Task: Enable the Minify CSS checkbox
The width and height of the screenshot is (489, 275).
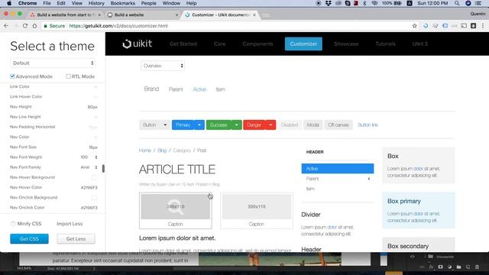Action: pos(13,224)
